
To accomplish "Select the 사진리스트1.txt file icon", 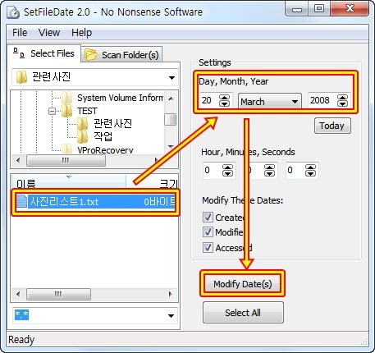I will pyautogui.click(x=21, y=201).
